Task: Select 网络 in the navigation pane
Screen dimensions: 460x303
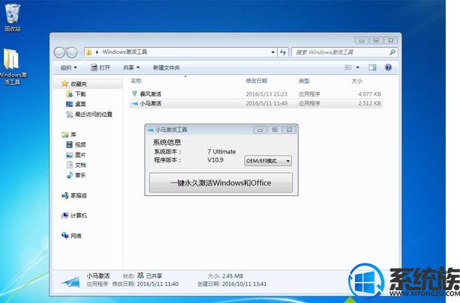Action: 76,236
